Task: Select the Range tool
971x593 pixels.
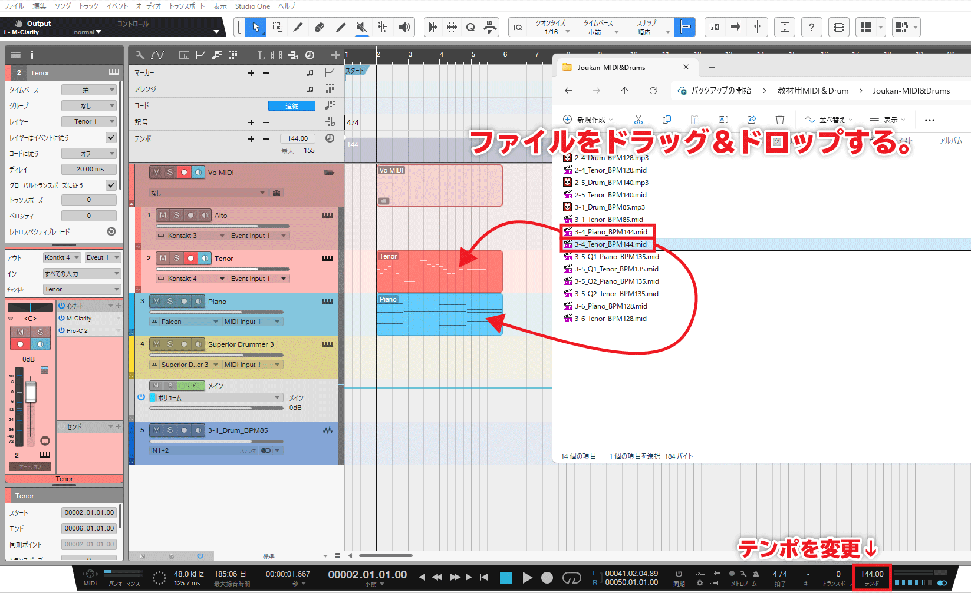Action: [x=277, y=27]
